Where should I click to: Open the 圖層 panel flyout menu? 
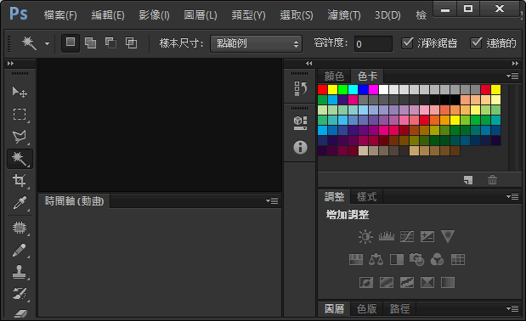click(x=512, y=308)
